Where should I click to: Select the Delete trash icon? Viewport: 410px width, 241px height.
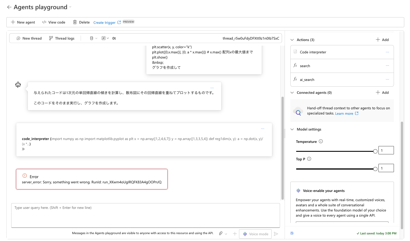point(74,22)
